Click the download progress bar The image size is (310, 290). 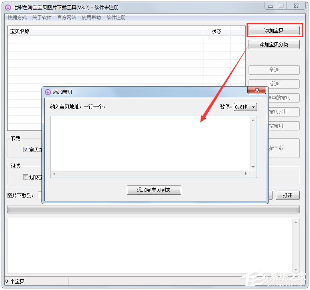[153, 209]
